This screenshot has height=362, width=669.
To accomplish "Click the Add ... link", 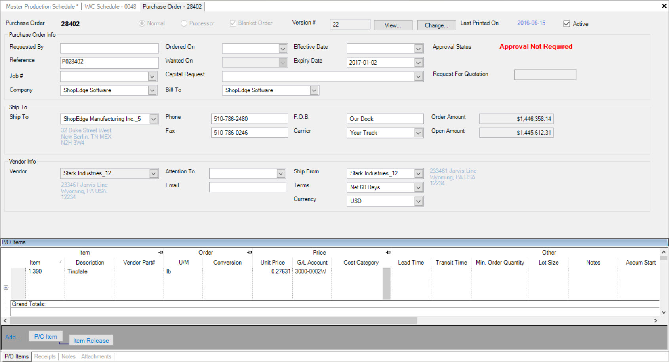I will pyautogui.click(x=13, y=337).
